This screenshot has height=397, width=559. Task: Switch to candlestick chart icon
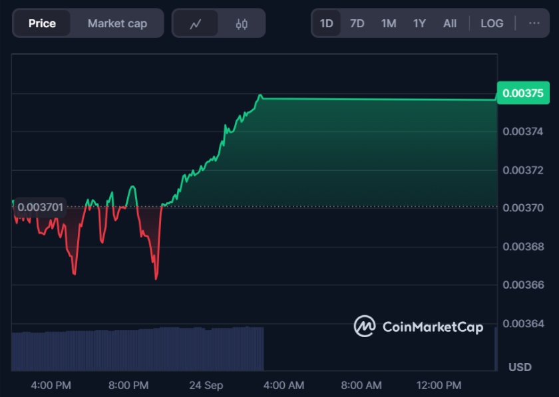tap(242, 24)
